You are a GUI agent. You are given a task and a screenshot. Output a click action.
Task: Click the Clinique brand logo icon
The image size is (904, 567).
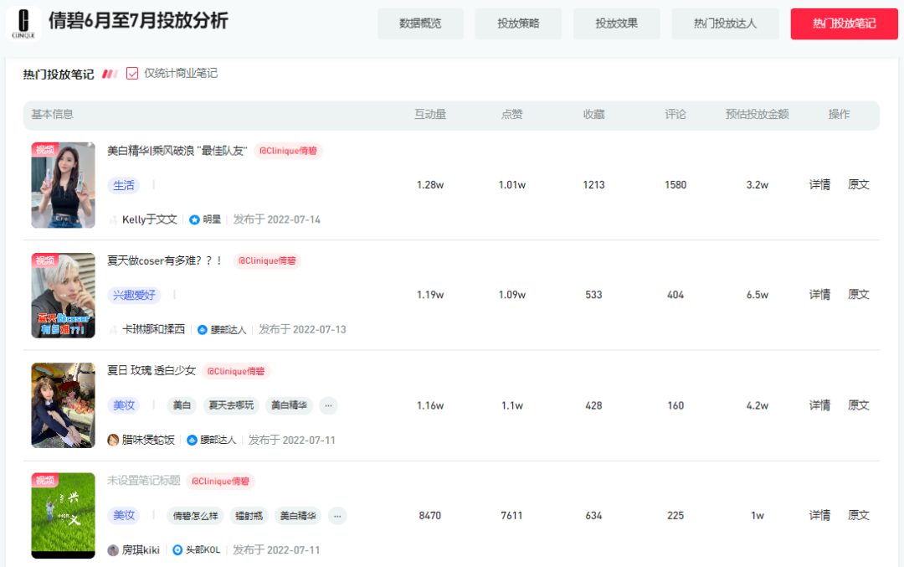[x=23, y=23]
